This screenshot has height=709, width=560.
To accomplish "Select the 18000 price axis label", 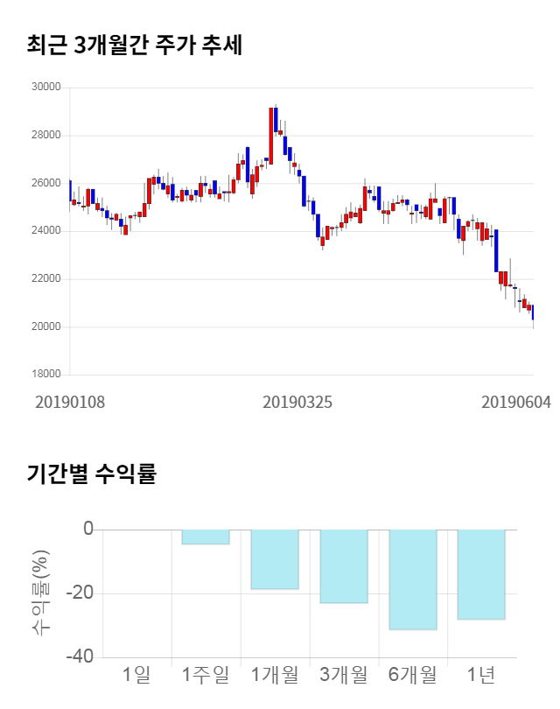I will point(45,375).
